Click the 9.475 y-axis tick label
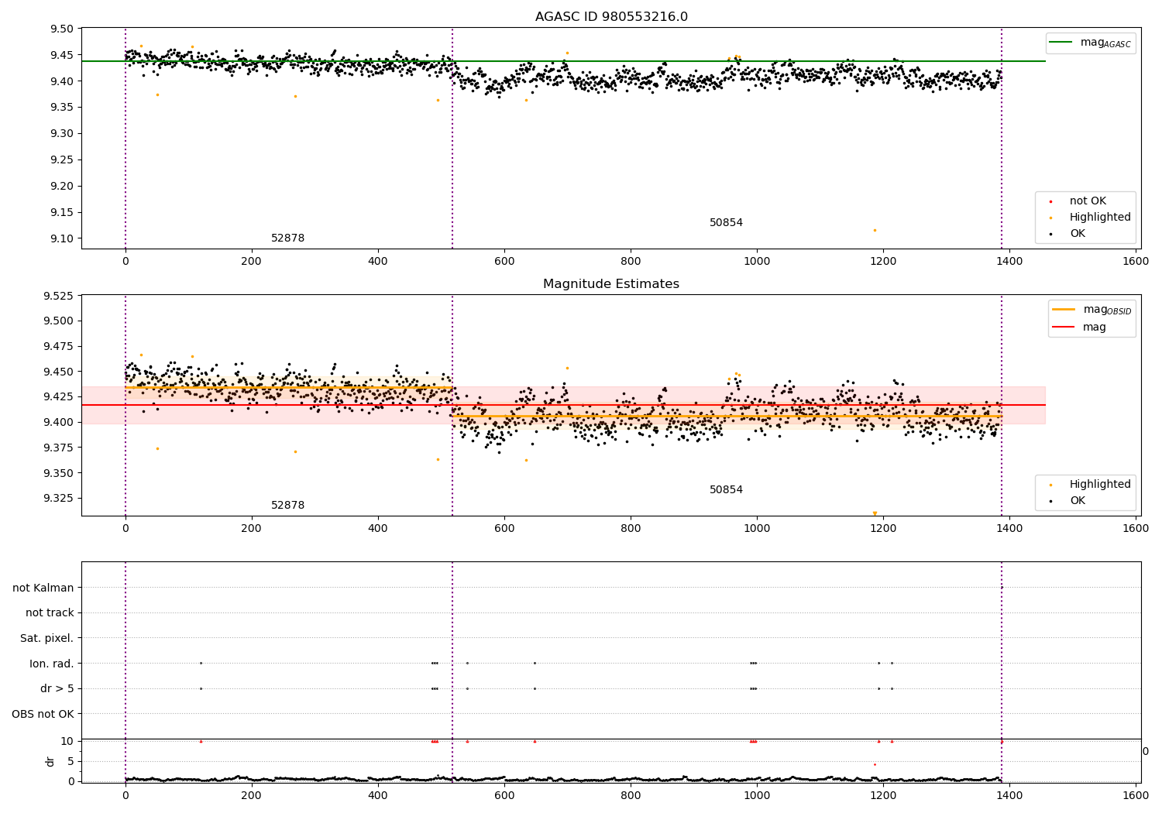 [58, 347]
